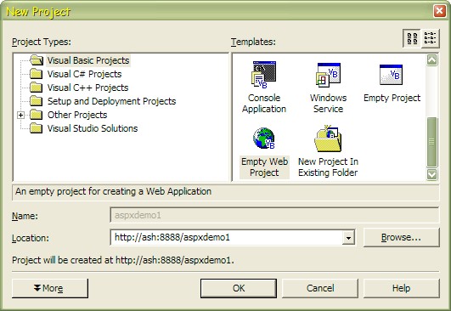Close the New Project dialog
Viewport: 451px width, 311px height.
pos(439,11)
